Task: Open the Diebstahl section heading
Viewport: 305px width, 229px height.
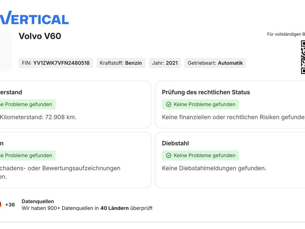Action: [x=175, y=143]
